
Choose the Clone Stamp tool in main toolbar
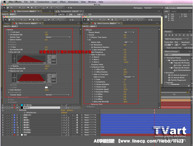pos(44,8)
